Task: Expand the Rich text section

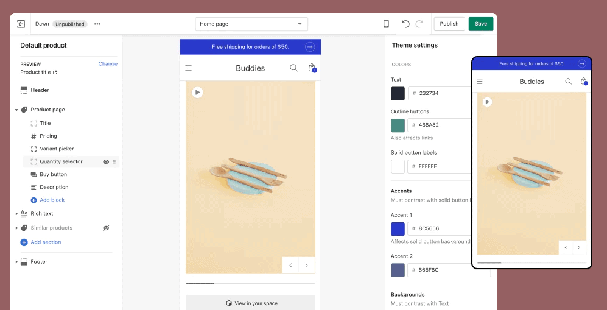Action: click(x=16, y=214)
